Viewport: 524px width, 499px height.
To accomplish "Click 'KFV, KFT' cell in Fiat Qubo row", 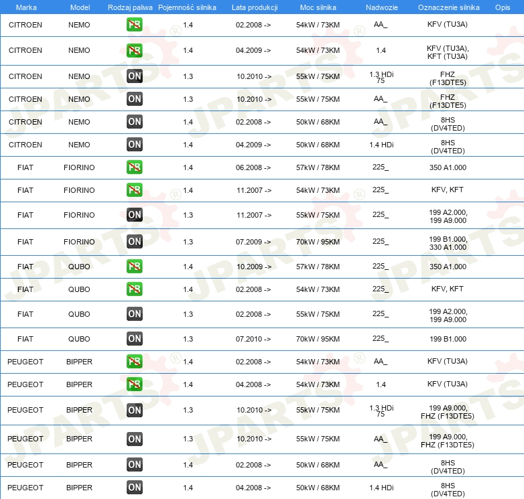I will click(447, 289).
